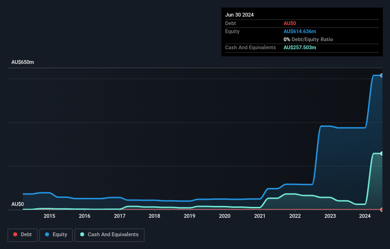This screenshot has width=390, height=249.
Task: Select the 2021 x-axis label
Action: 259,216
